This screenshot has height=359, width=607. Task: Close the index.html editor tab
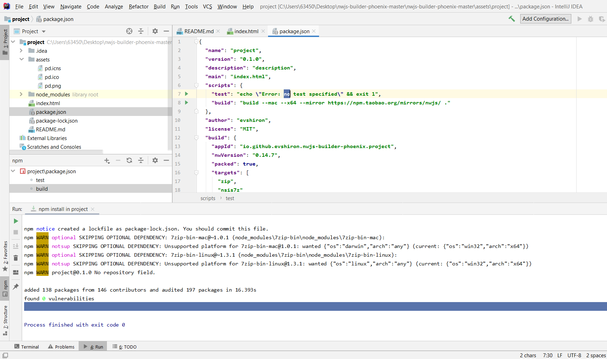coord(263,31)
